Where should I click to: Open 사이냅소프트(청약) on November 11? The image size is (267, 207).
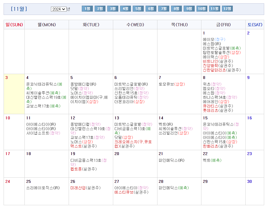coord(43,133)
